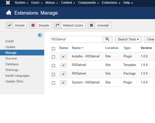
Task: Click the 'Package' type cell
Action: (129, 73)
